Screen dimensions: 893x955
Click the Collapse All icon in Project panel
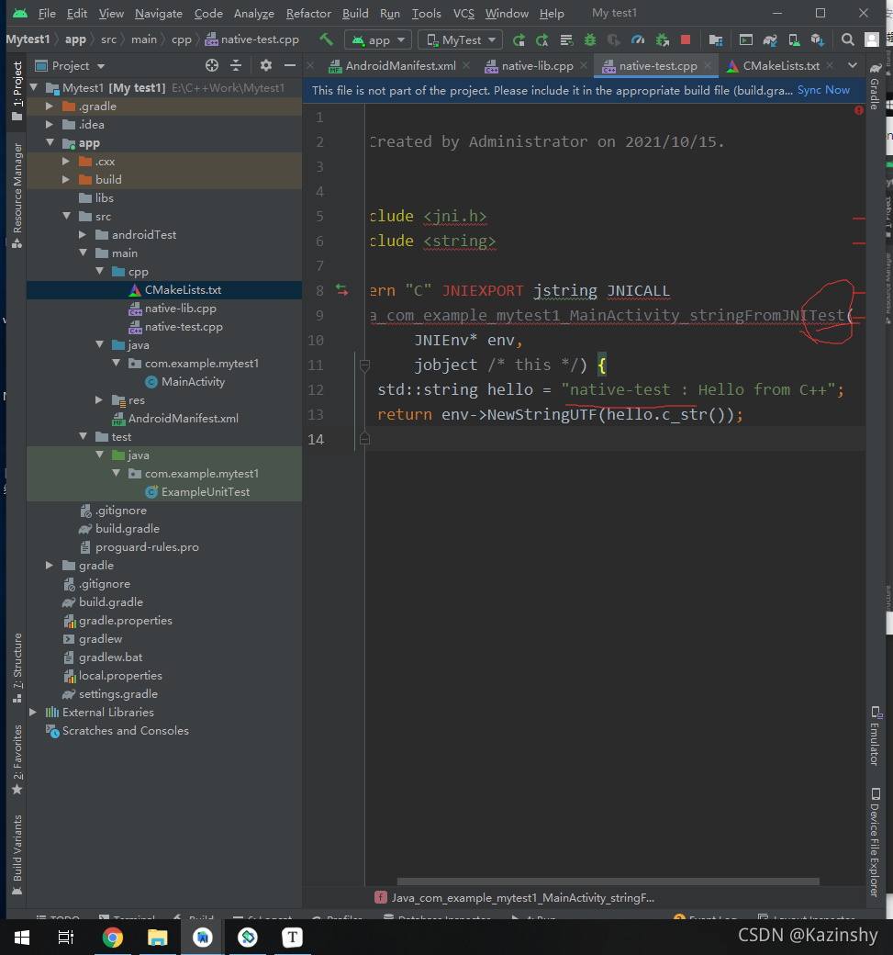point(236,65)
